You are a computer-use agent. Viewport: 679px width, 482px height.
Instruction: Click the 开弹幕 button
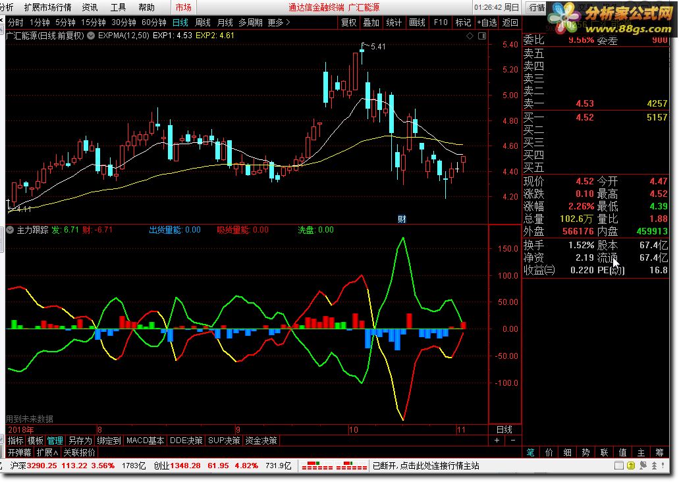click(20, 452)
